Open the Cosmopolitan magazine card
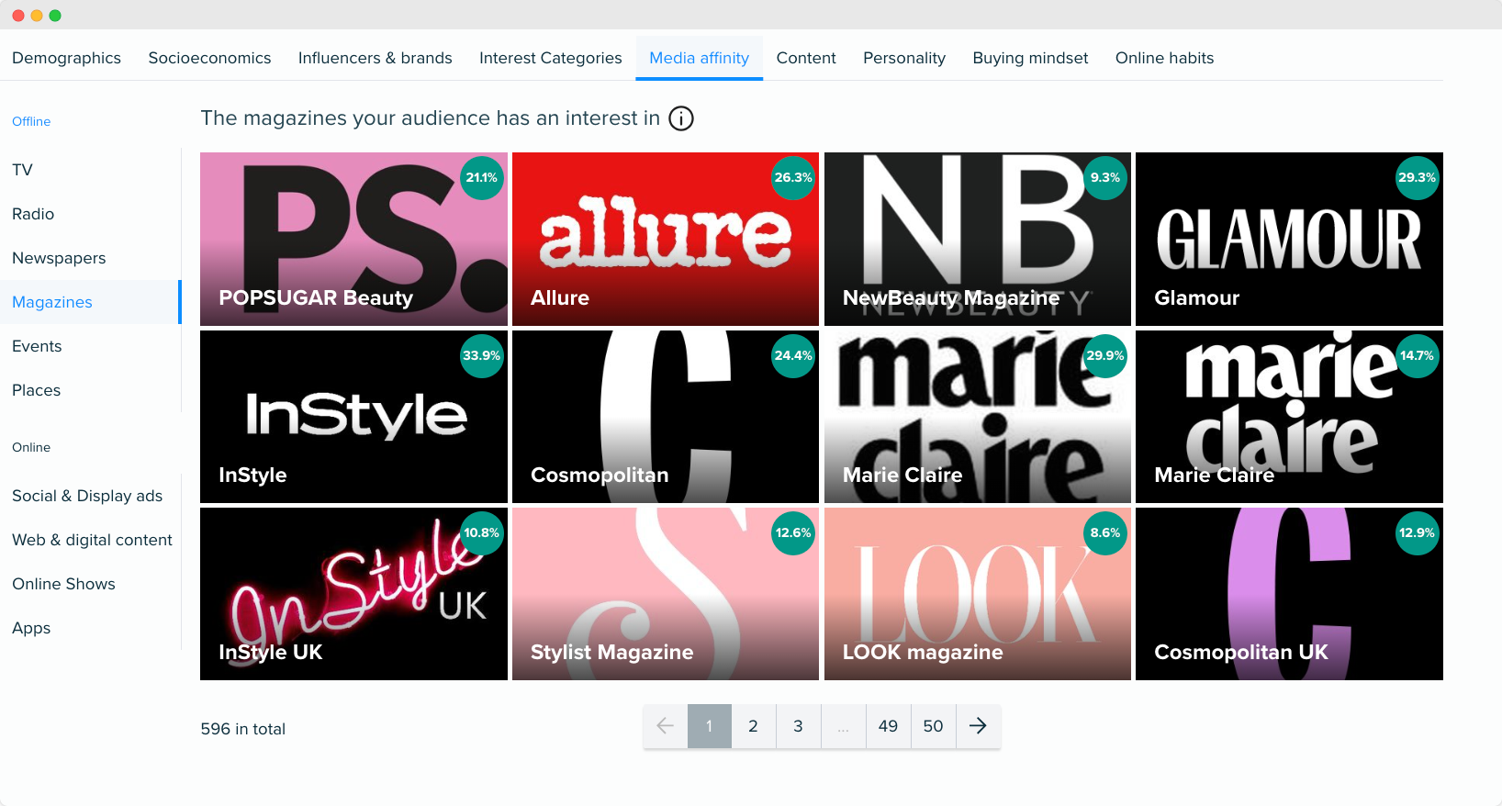This screenshot has height=806, width=1502. pos(666,417)
